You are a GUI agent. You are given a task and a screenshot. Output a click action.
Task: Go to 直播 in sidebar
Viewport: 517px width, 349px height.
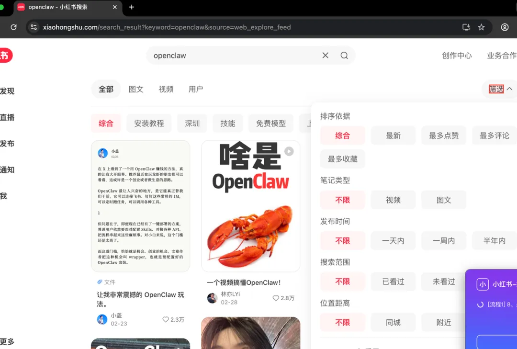[7, 117]
